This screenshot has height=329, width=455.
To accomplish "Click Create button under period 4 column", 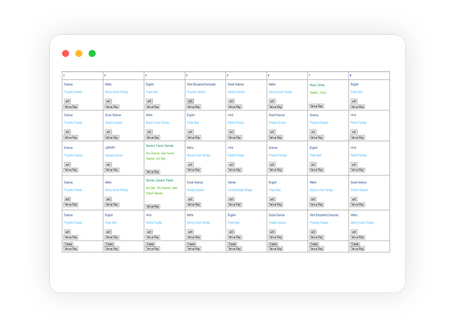I will (x=191, y=244).
